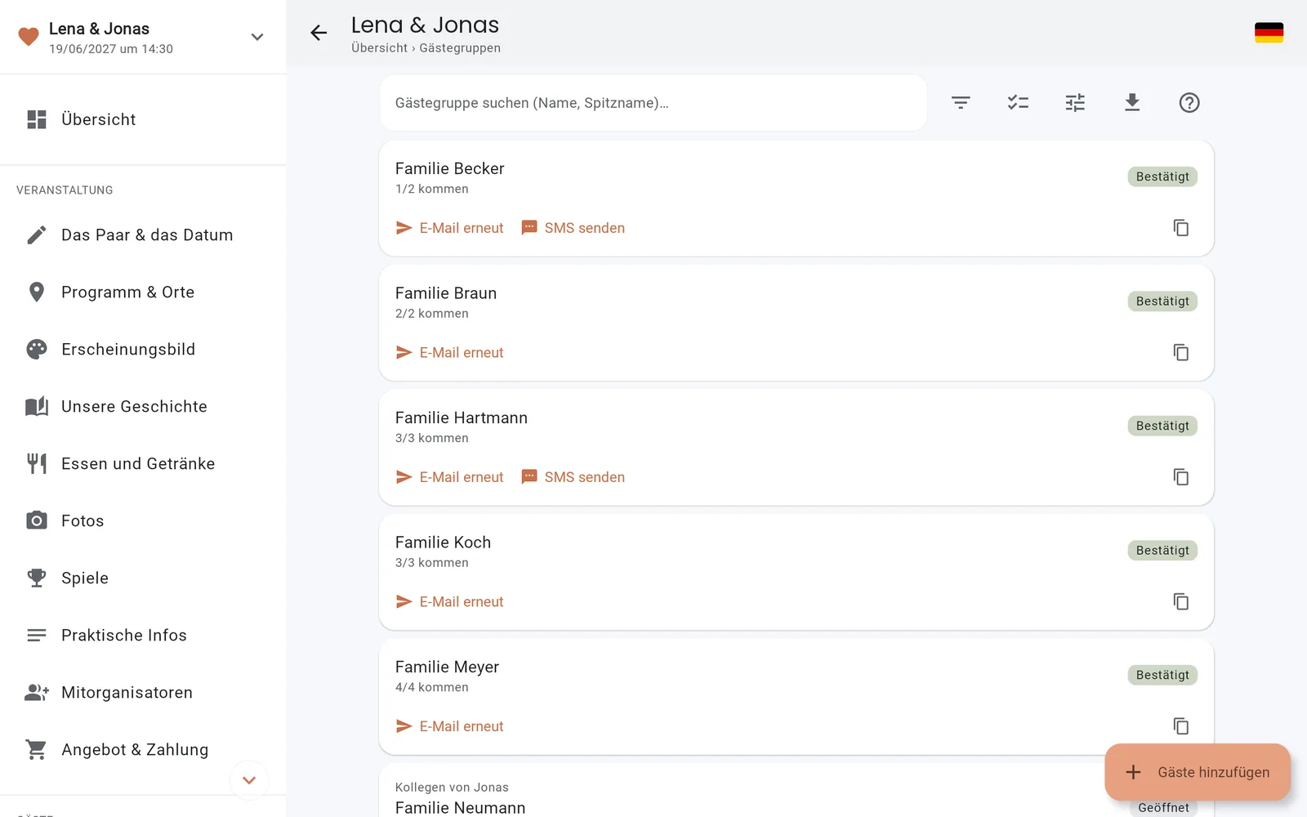
Task: Open Unsere Geschichte section
Action: pos(143,407)
